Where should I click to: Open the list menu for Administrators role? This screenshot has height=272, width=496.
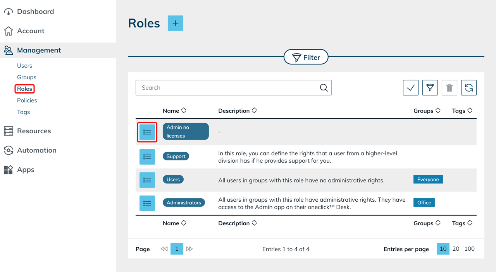147,203
